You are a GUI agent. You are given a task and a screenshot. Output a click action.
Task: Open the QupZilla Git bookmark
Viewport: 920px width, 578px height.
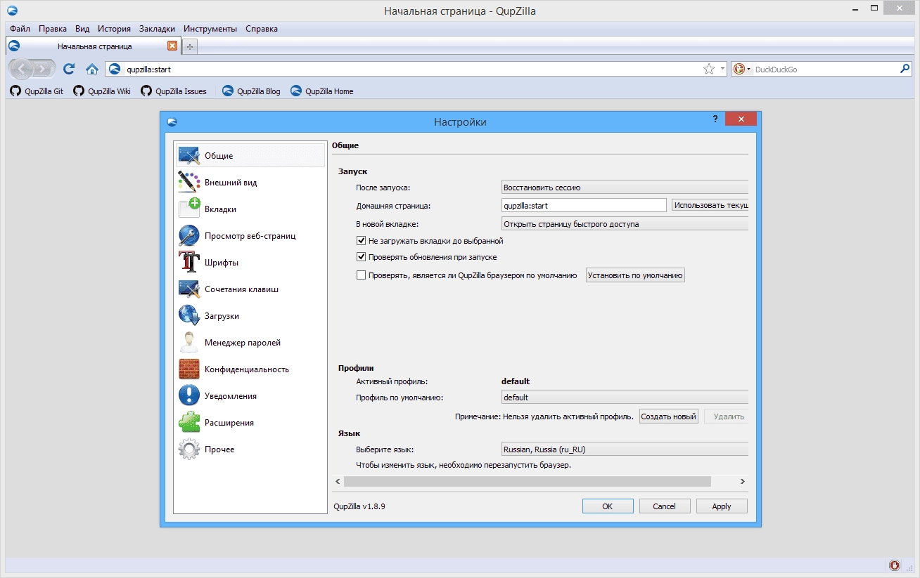click(x=37, y=91)
